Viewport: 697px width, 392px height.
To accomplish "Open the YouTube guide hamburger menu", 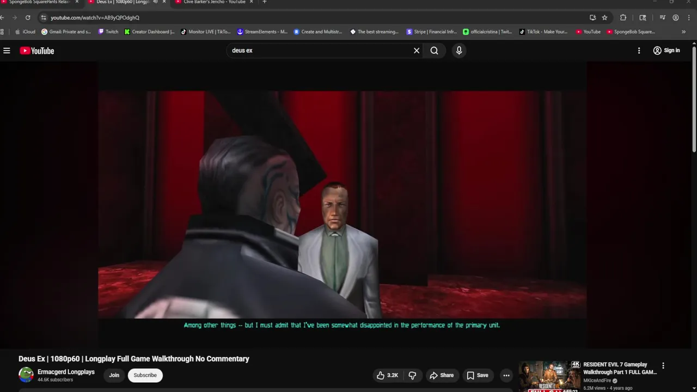I will coord(7,51).
